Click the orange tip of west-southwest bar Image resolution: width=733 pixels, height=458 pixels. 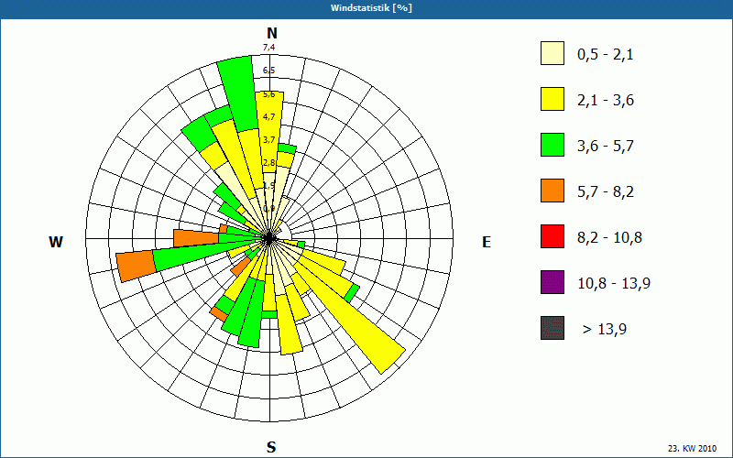[x=136, y=267]
